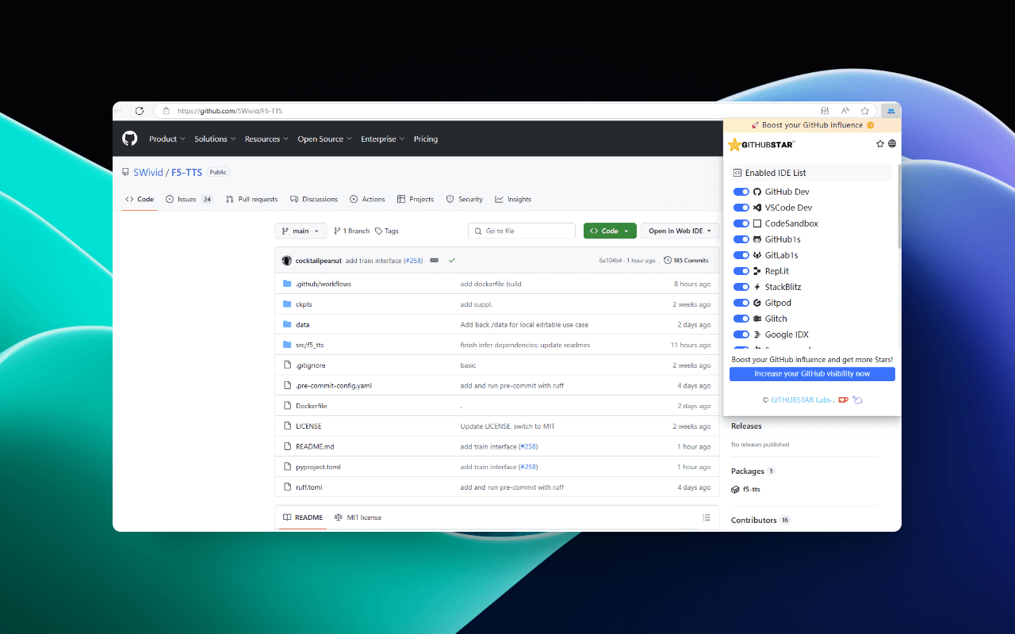Click the Repl.it logo icon
Screen dimensions: 1015x634
(757, 271)
